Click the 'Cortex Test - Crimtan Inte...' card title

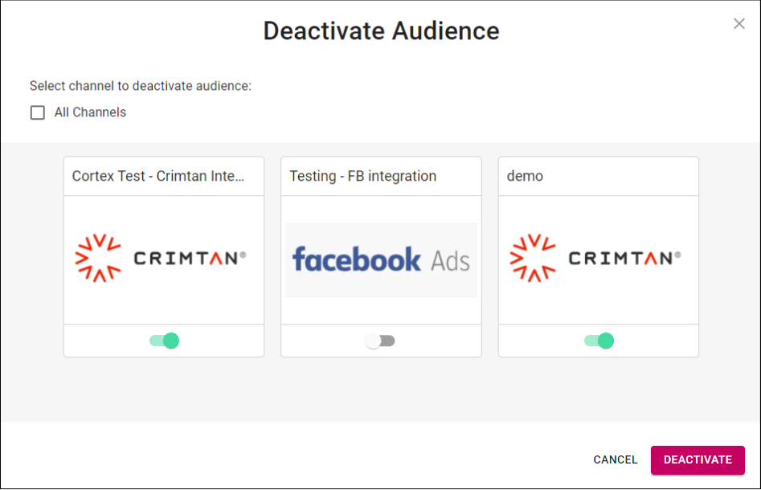tap(158, 176)
